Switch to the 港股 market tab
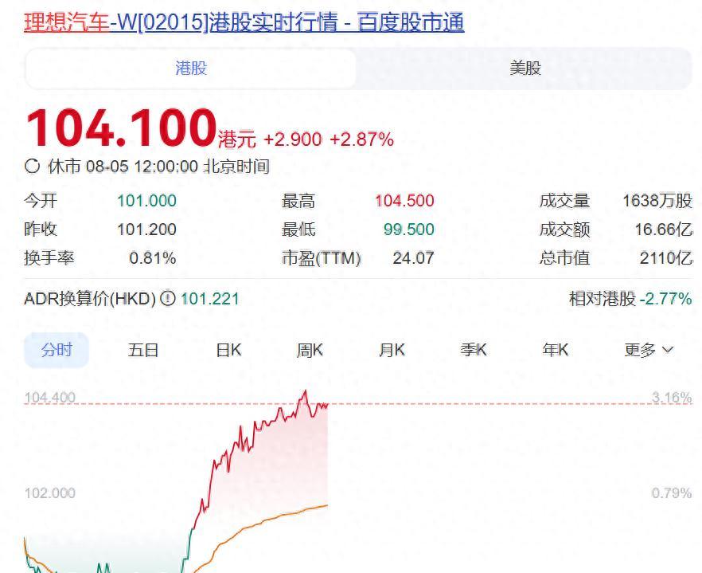Screen dimensions: 702x573 tap(191, 69)
